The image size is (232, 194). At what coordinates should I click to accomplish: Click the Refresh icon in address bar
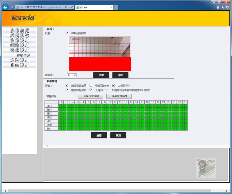point(72,7)
